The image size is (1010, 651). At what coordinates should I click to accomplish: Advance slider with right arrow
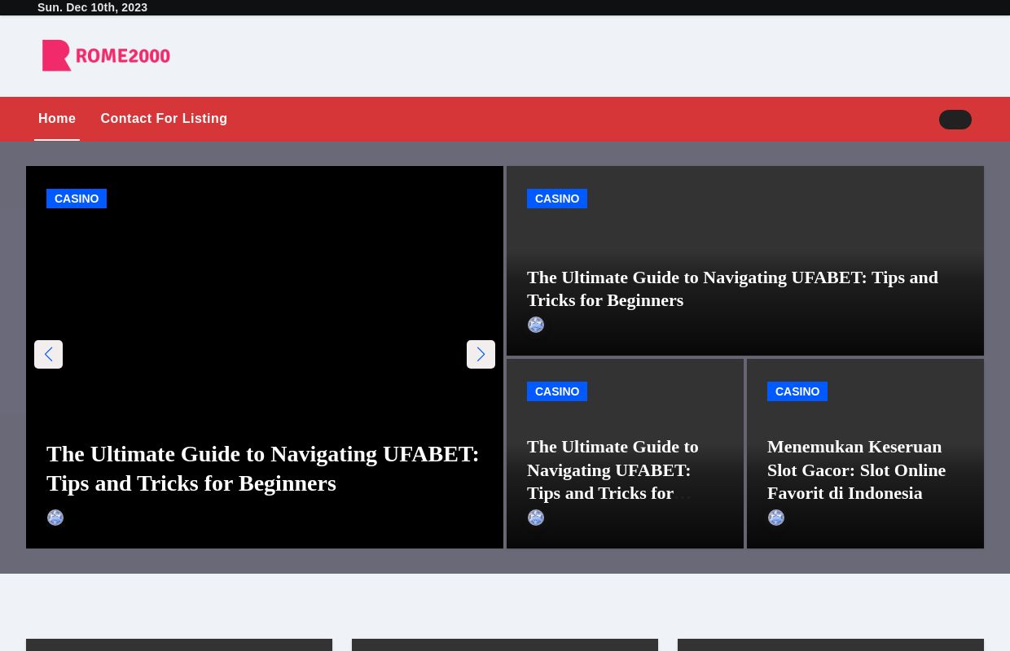click(x=481, y=354)
